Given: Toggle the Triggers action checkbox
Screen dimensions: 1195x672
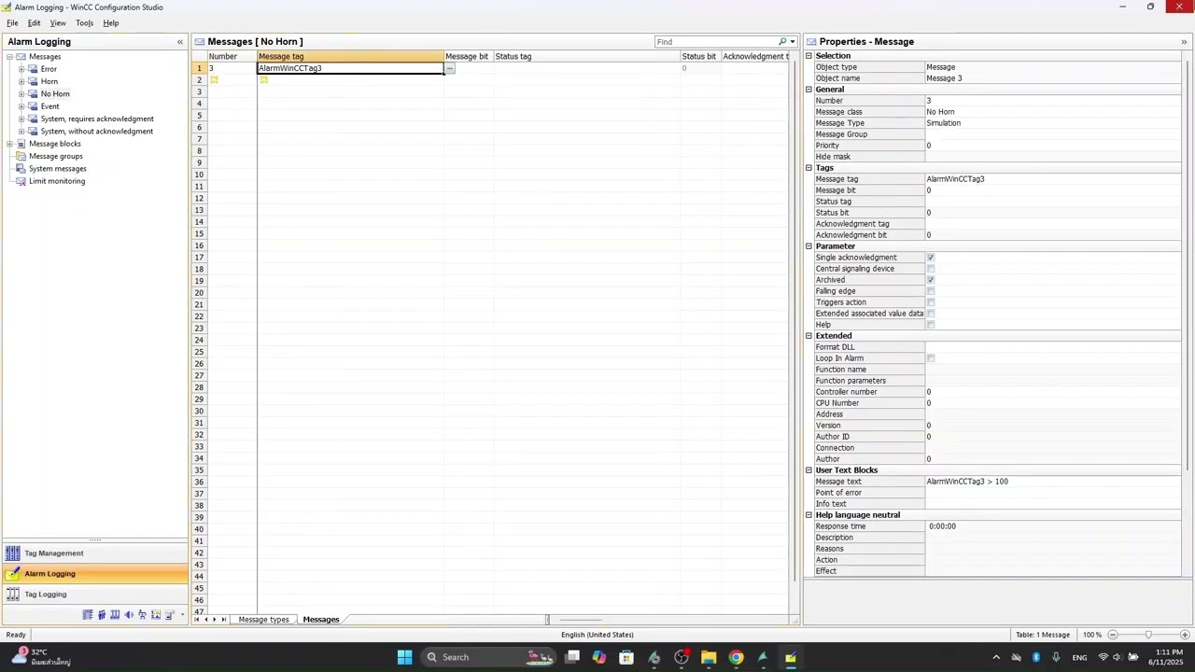Looking at the screenshot, I should coord(931,302).
